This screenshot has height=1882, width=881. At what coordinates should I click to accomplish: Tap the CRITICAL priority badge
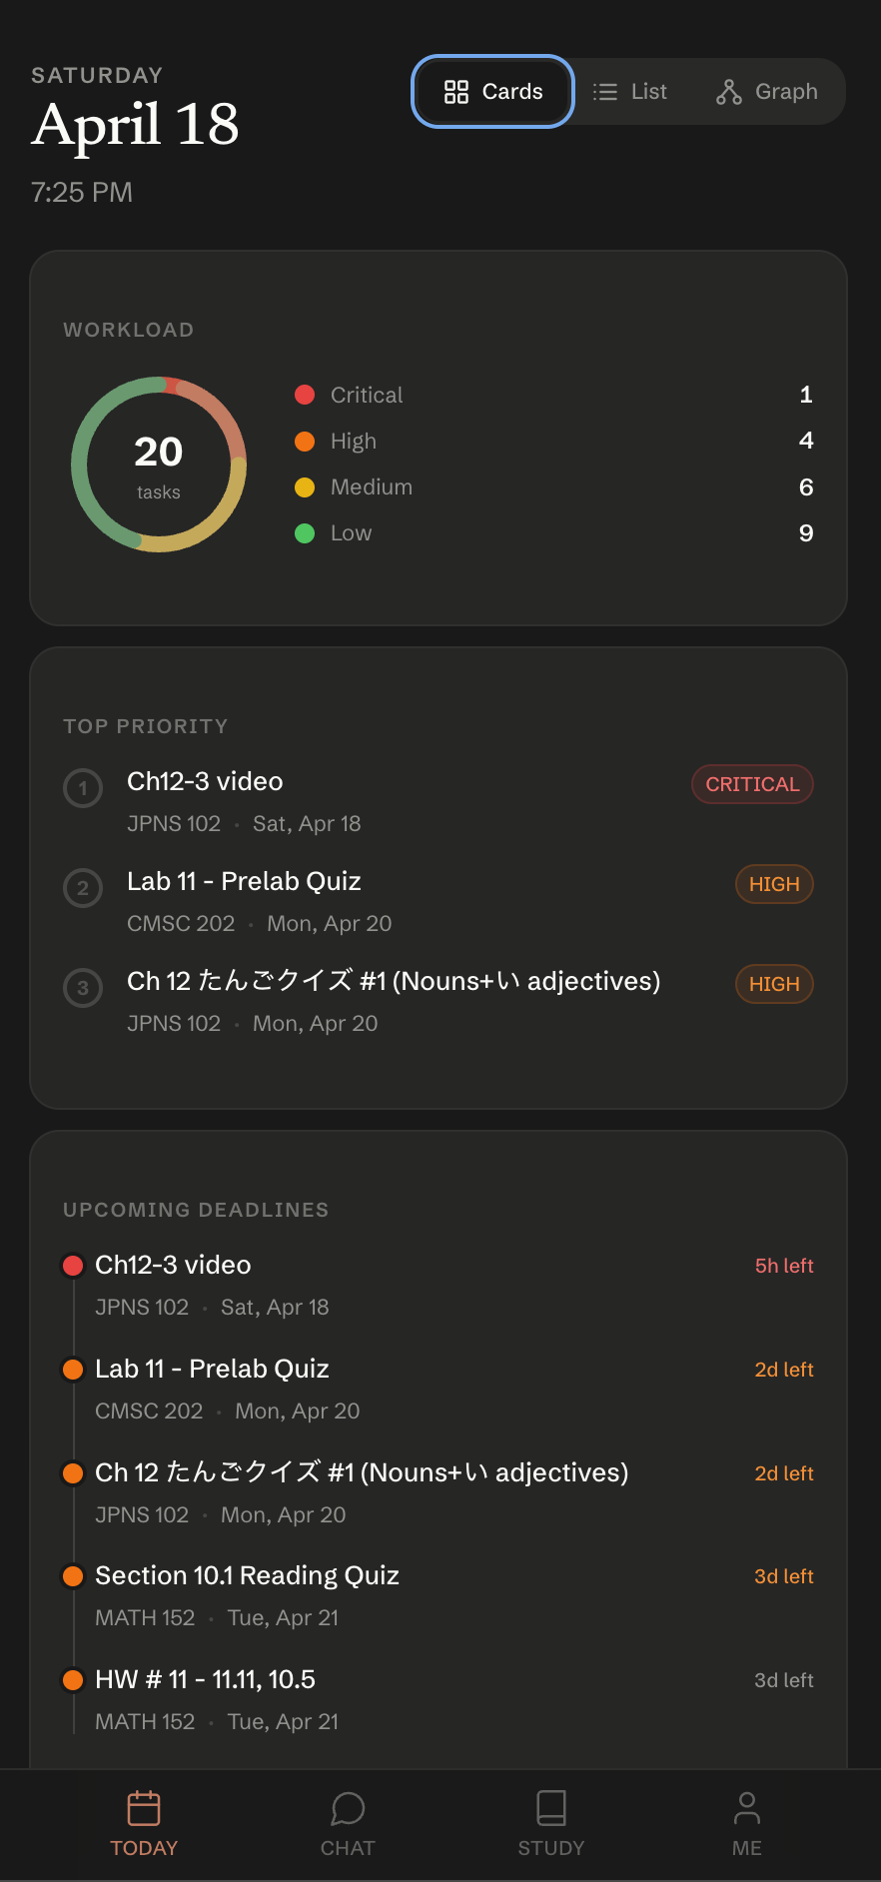pos(753,784)
